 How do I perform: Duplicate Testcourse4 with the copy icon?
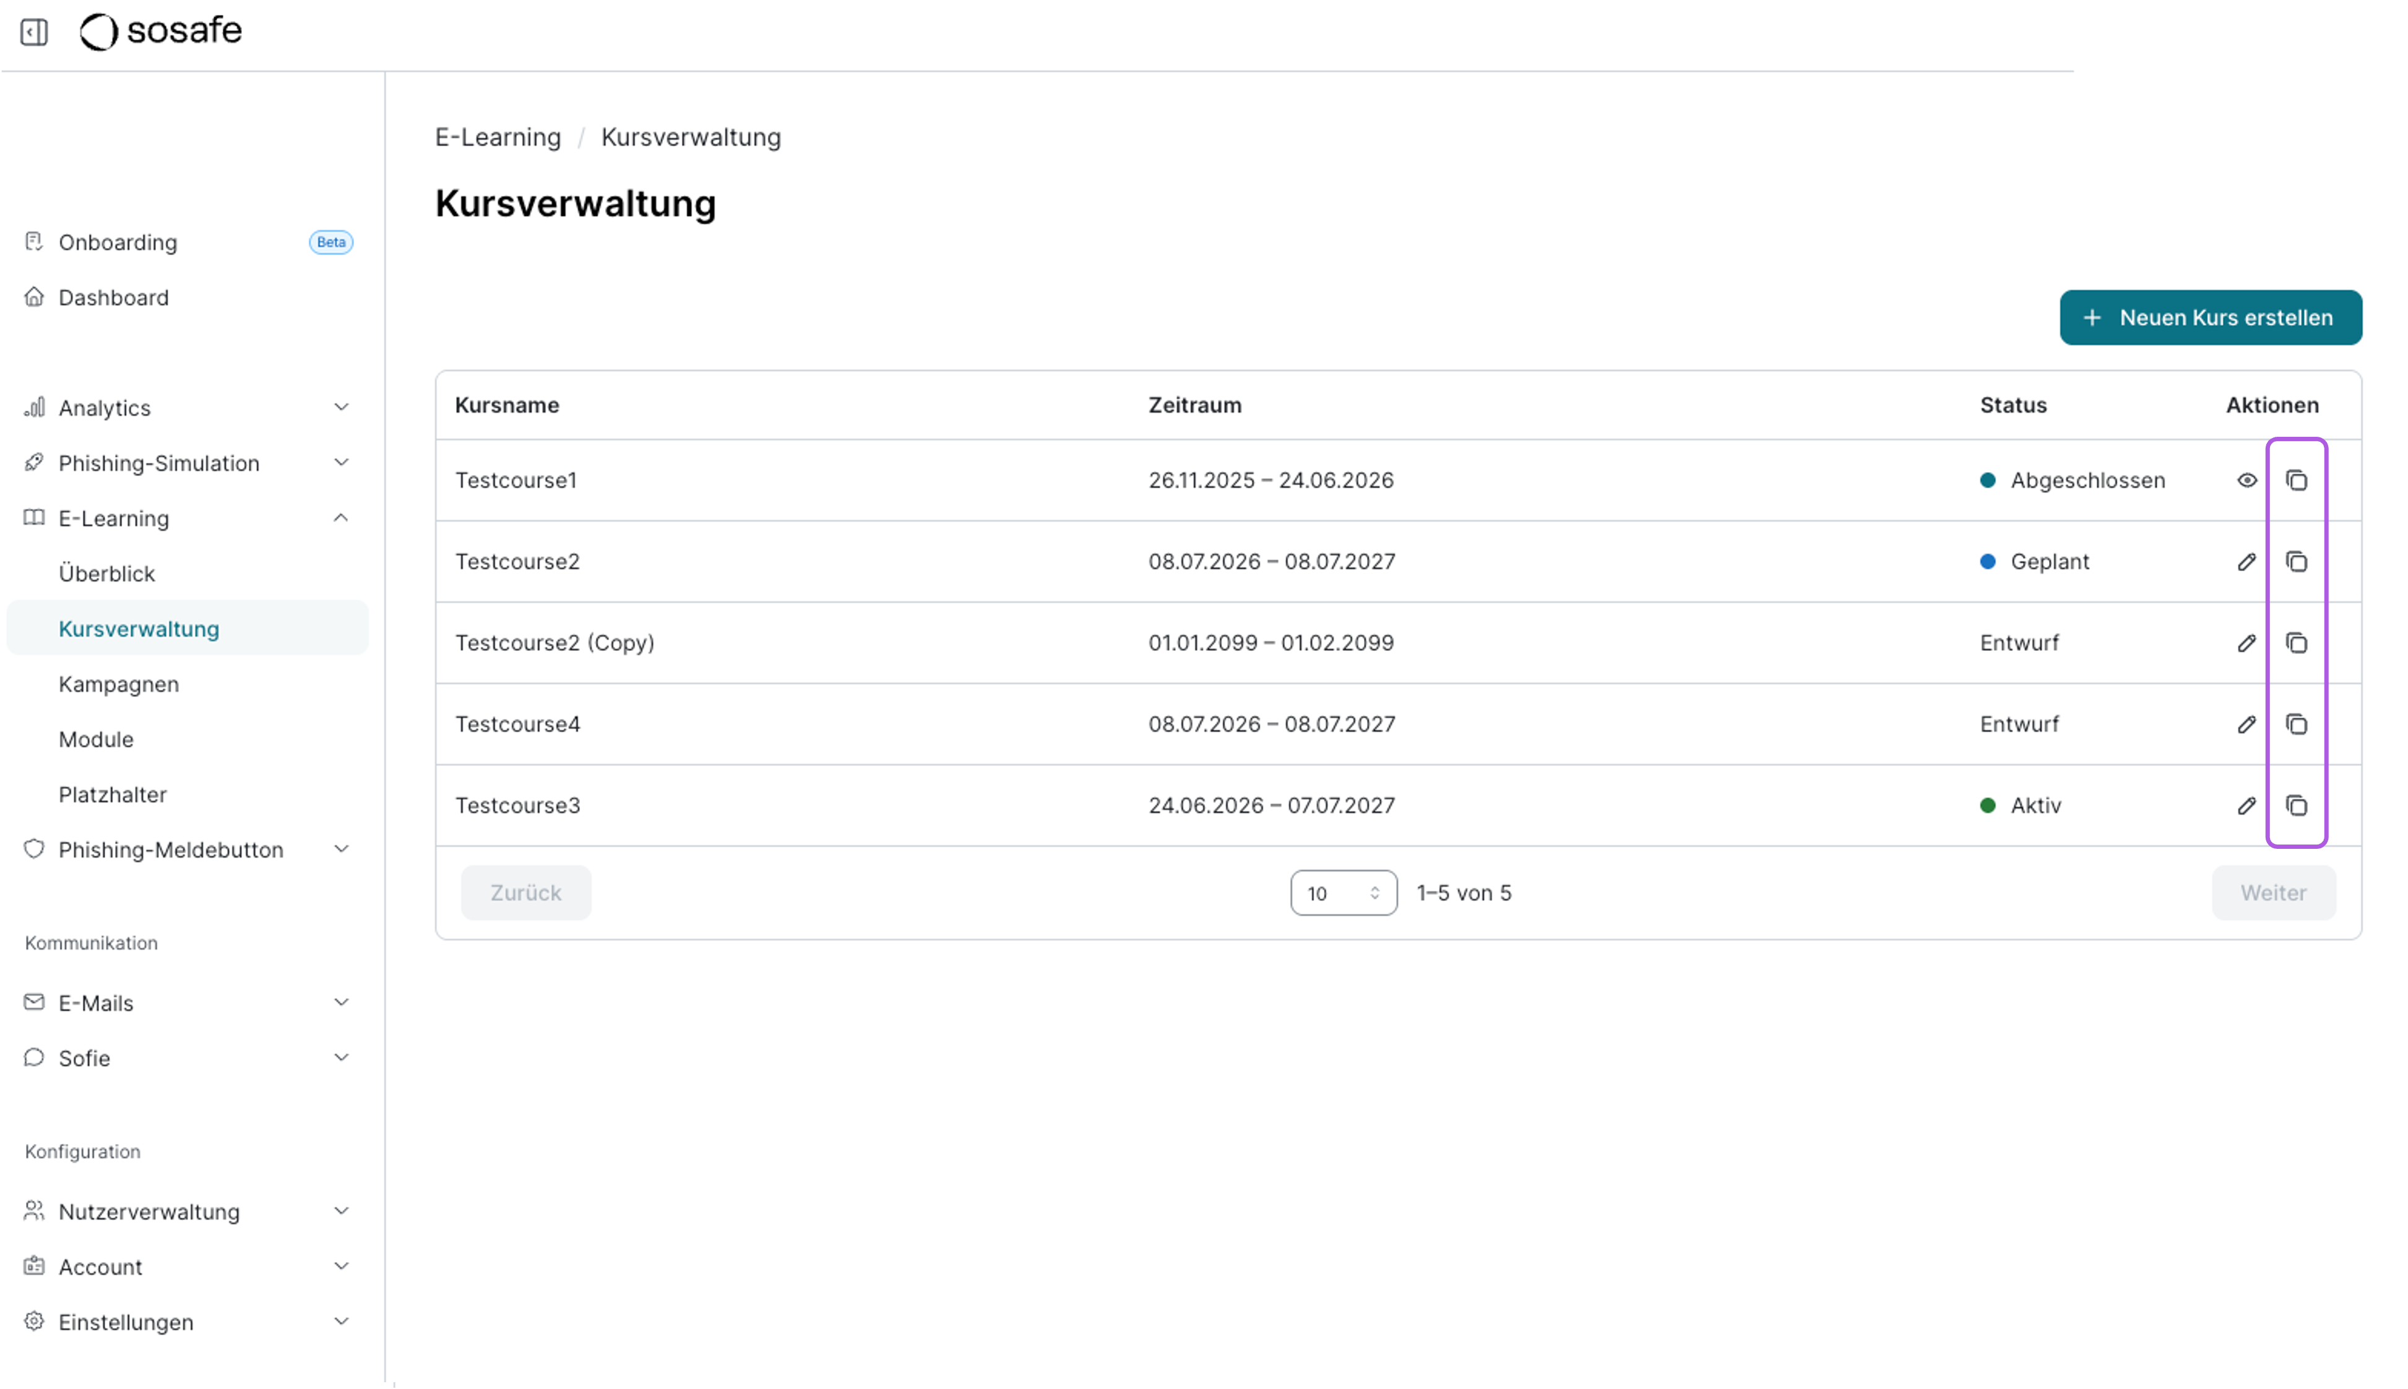[x=2297, y=724]
